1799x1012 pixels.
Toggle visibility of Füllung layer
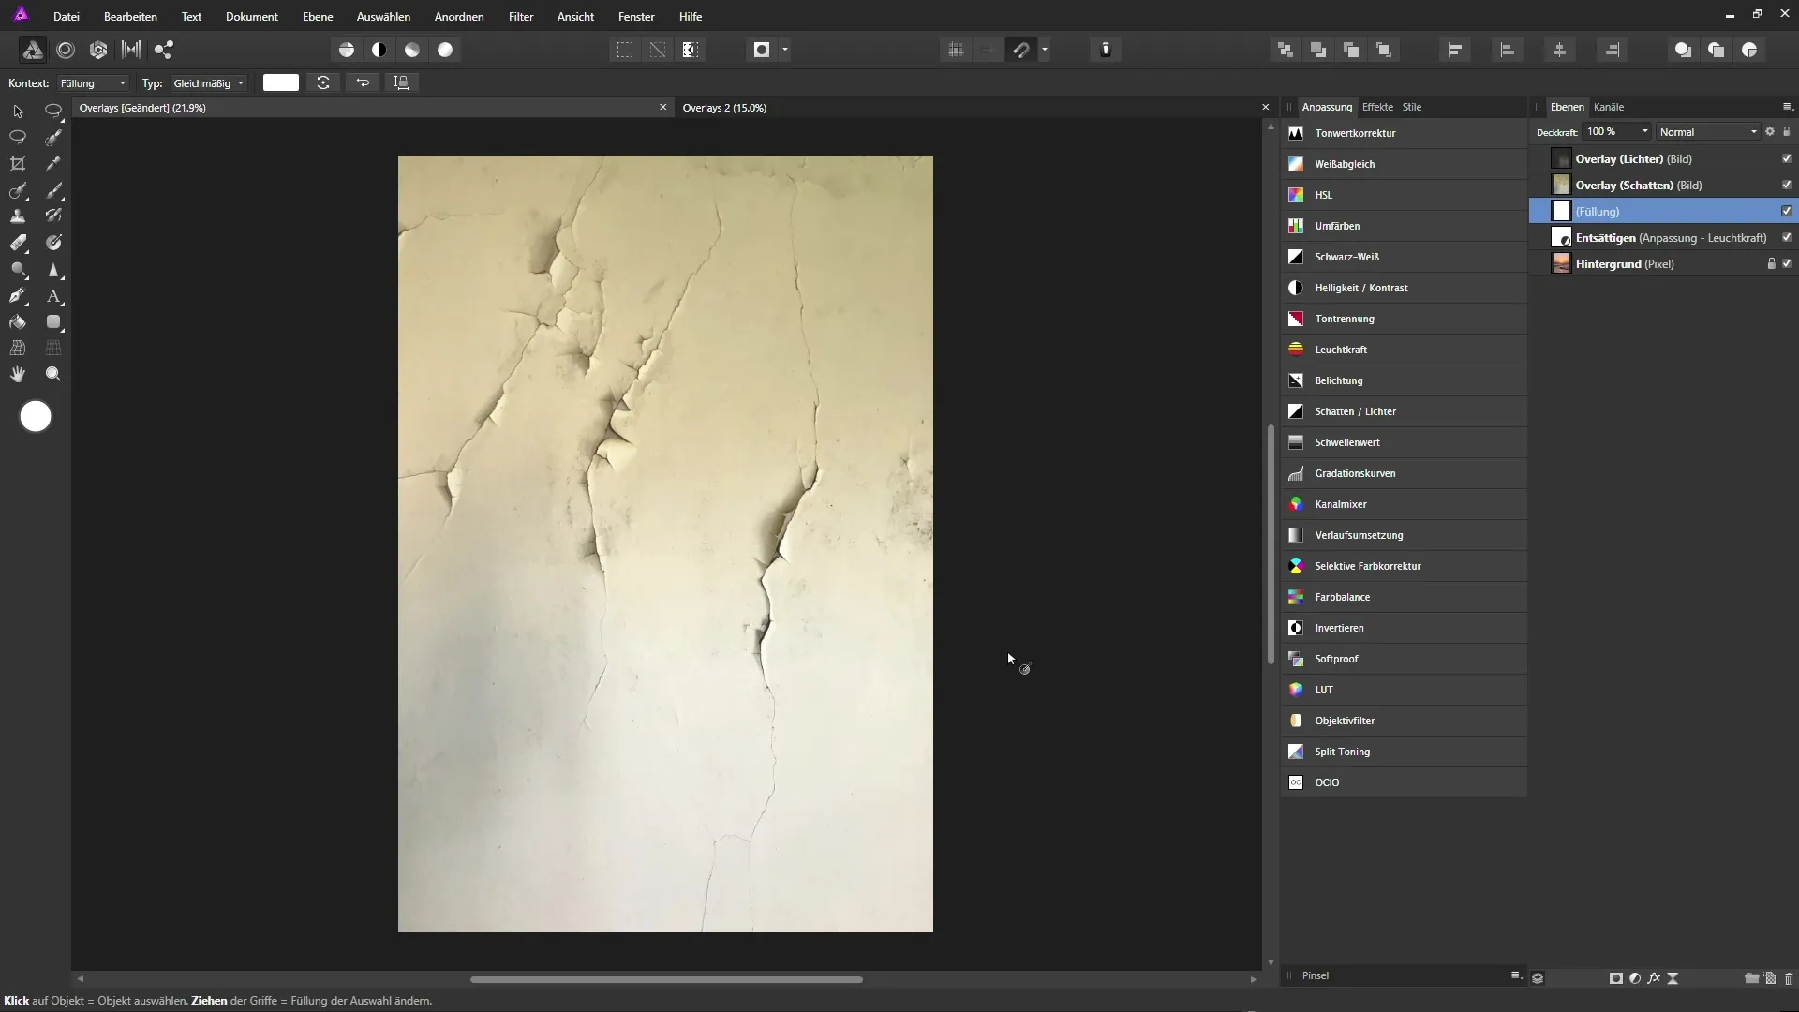click(x=1787, y=211)
